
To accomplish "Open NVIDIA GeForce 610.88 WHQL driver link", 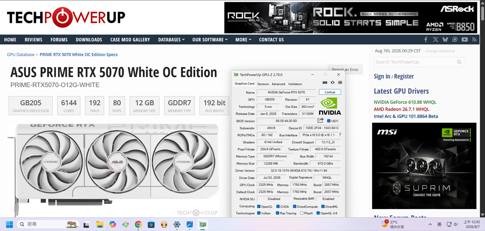I will 405,102.
